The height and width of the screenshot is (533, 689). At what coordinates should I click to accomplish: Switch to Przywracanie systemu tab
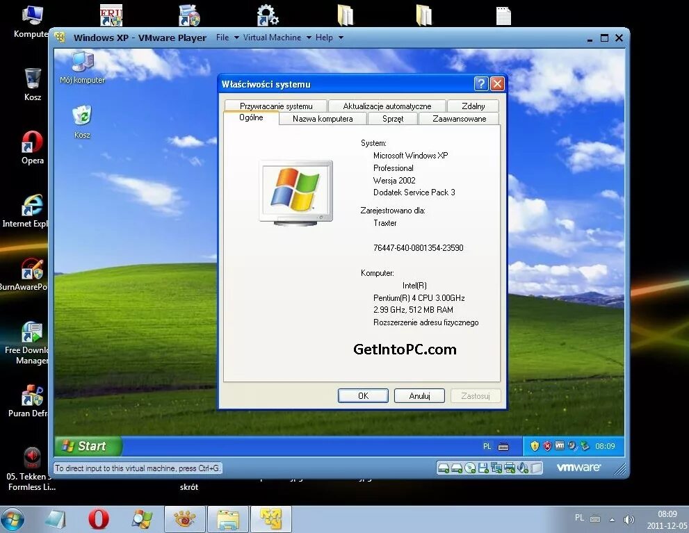(276, 106)
